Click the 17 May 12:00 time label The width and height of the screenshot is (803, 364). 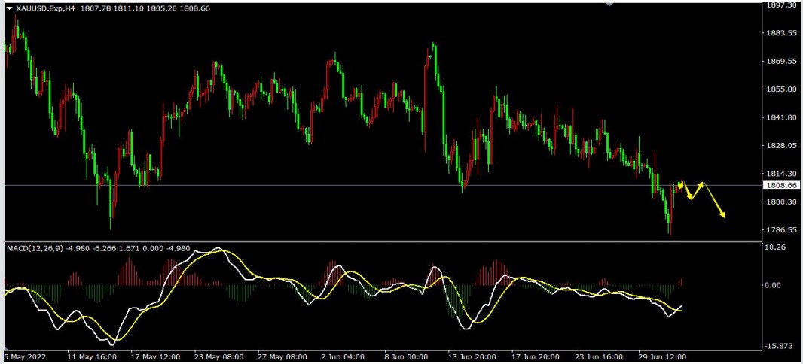click(x=155, y=356)
